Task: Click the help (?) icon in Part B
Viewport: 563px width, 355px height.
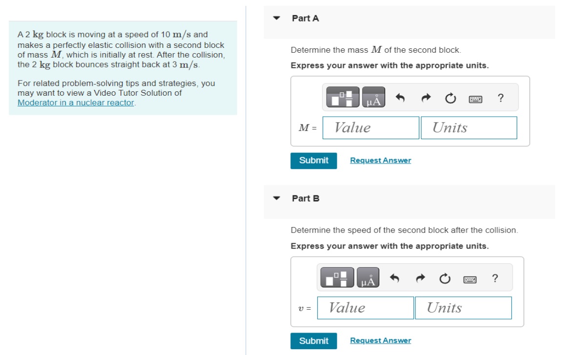Action: click(x=495, y=278)
